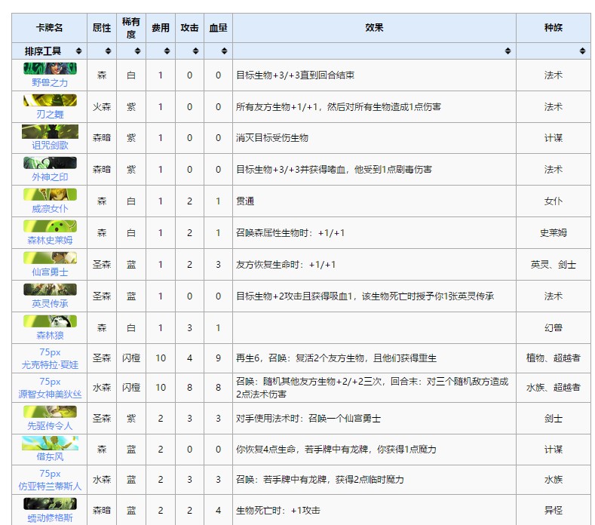Open the 仙宫勇士 card link
The image size is (595, 525).
pyautogui.click(x=50, y=272)
